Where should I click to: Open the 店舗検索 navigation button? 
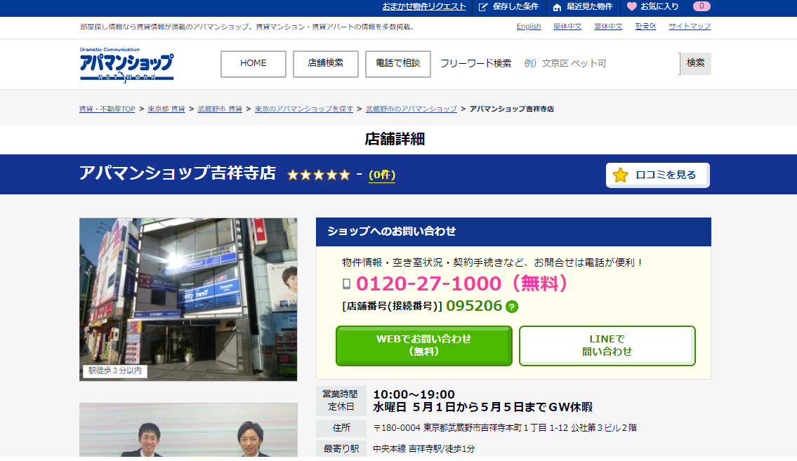325,64
